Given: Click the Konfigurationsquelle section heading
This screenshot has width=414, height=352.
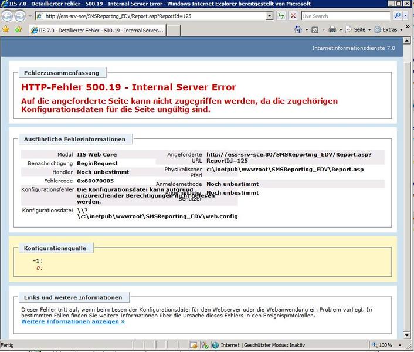Looking at the screenshot, I should (55, 248).
